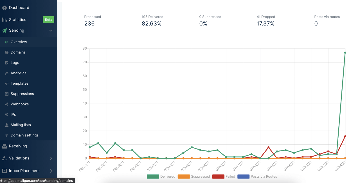Toggle Failed series in chart legend
This screenshot has height=183, width=360.
click(224, 177)
